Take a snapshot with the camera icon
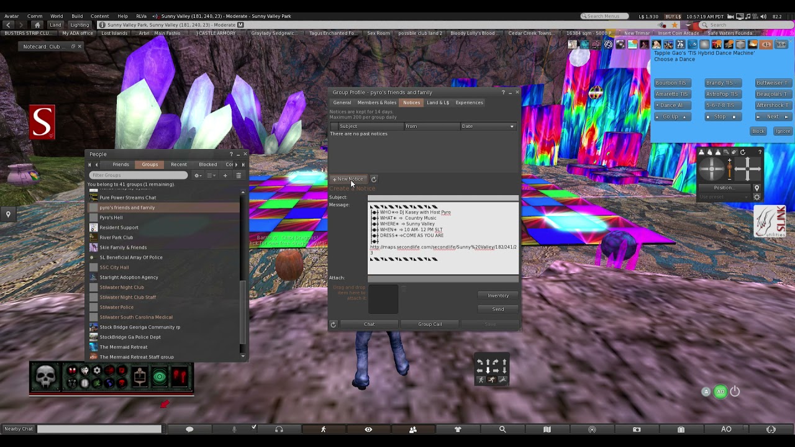The height and width of the screenshot is (447, 795). click(637, 429)
